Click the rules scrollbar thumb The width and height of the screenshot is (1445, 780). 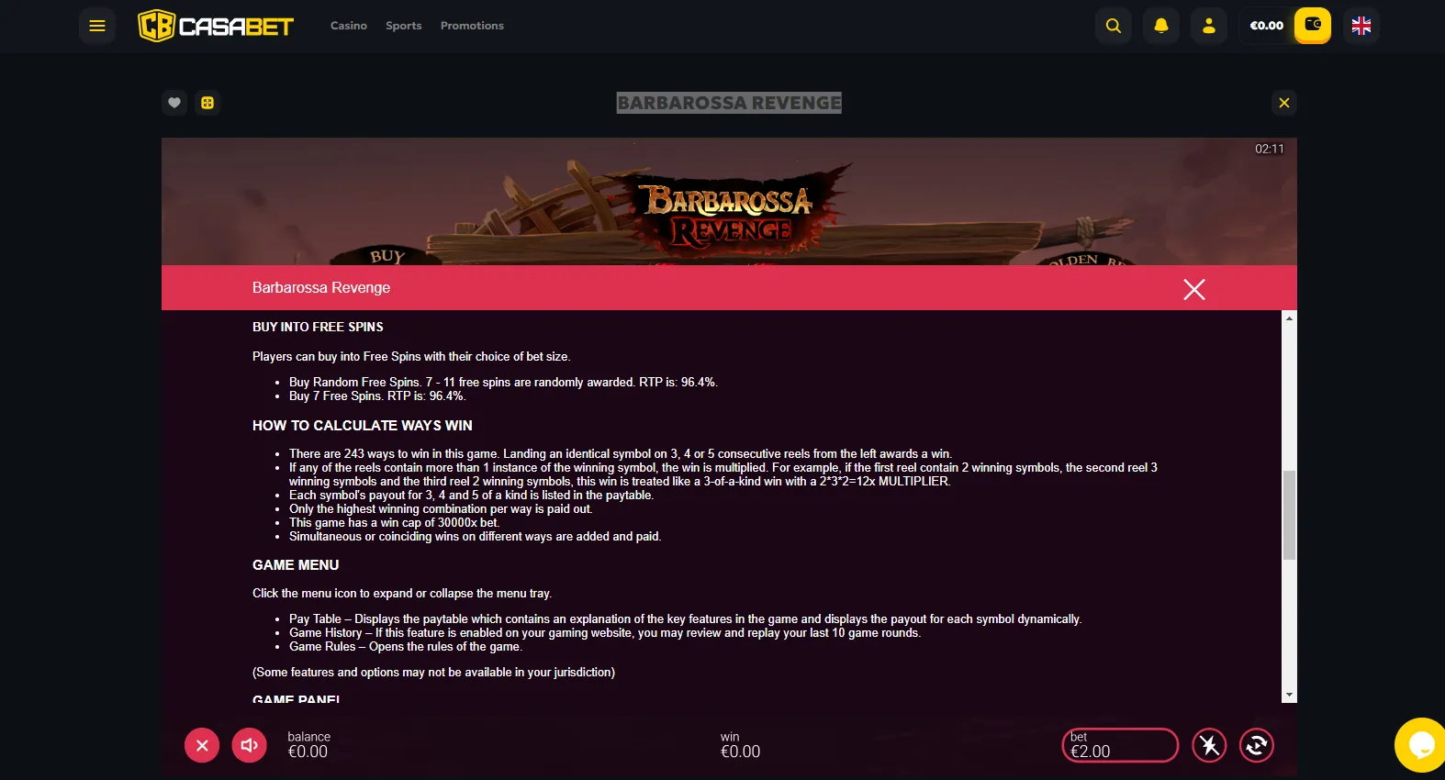pyautogui.click(x=1290, y=515)
